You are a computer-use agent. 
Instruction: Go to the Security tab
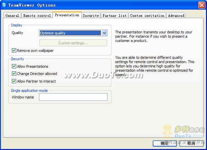pos(91,16)
